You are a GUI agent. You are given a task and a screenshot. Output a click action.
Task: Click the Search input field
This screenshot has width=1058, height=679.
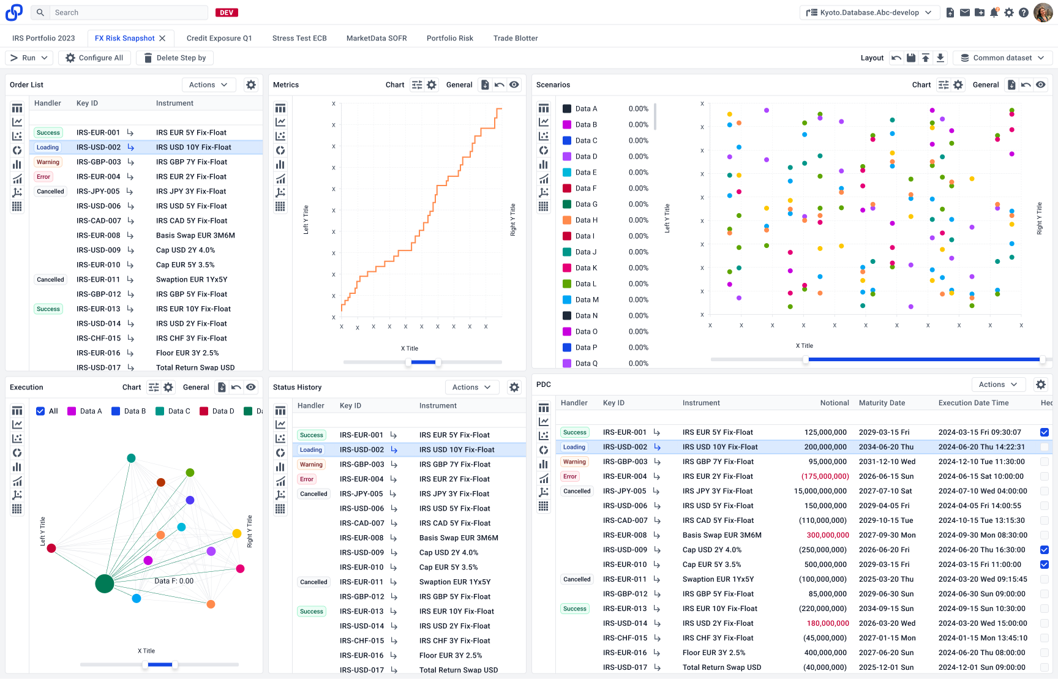coord(119,12)
